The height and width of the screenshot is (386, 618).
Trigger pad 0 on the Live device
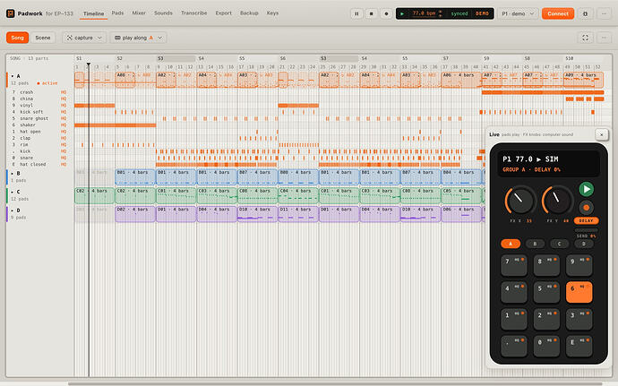tap(546, 346)
